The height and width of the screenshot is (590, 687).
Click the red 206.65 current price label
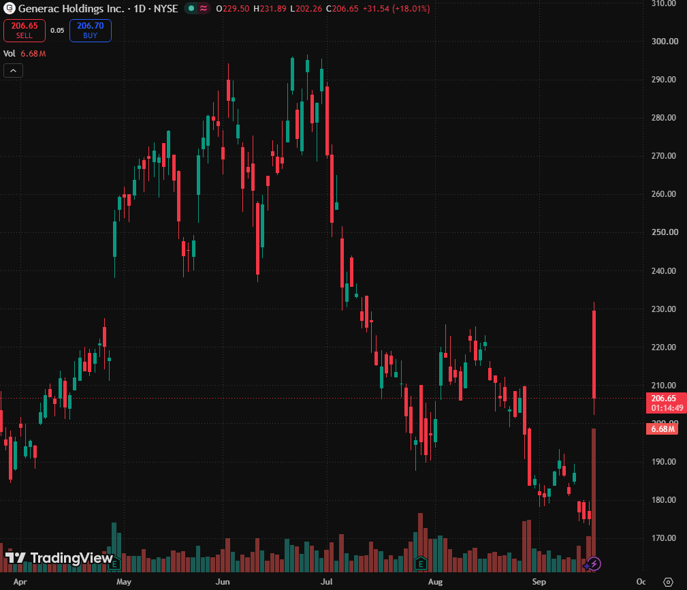666,403
